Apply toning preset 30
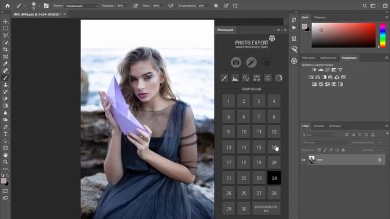Viewport: 390px width, 219px height. click(x=244, y=209)
